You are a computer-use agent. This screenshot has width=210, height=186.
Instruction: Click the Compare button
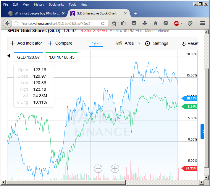pos(60,43)
